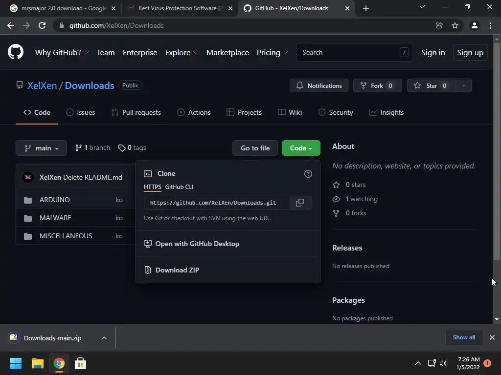This screenshot has width=501, height=375.
Task: Show hidden system tray icons
Action: point(418,363)
